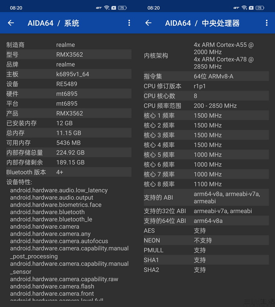Select the 可用内存 5436 MB row
The image size is (275, 307).
[69, 143]
